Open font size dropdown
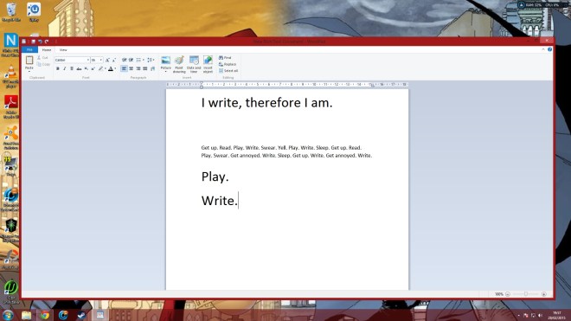Image resolution: width=571 pixels, height=321 pixels. tap(101, 60)
